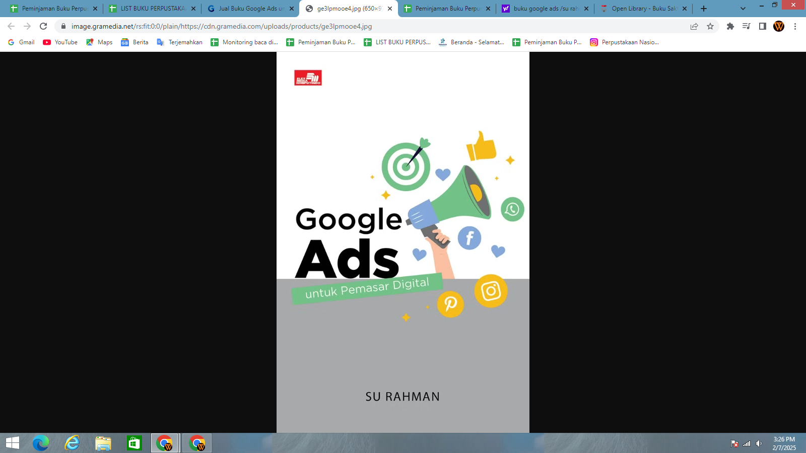The height and width of the screenshot is (453, 806).
Task: Open the volume control in system tray
Action: pyautogui.click(x=759, y=443)
